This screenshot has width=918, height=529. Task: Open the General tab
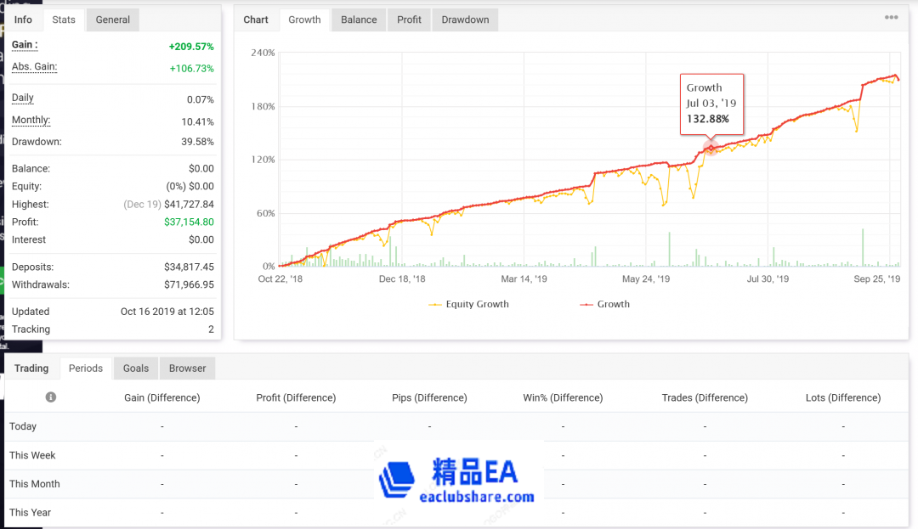112,19
